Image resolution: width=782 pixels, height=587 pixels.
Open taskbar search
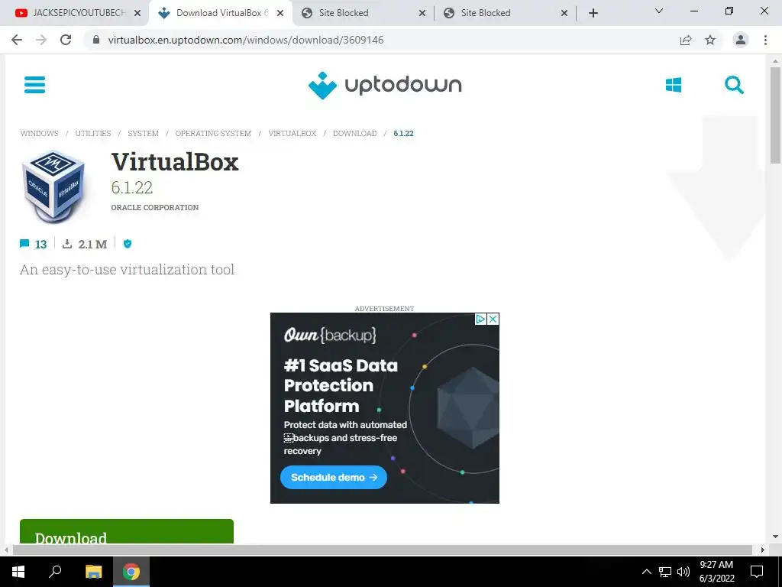(x=55, y=572)
